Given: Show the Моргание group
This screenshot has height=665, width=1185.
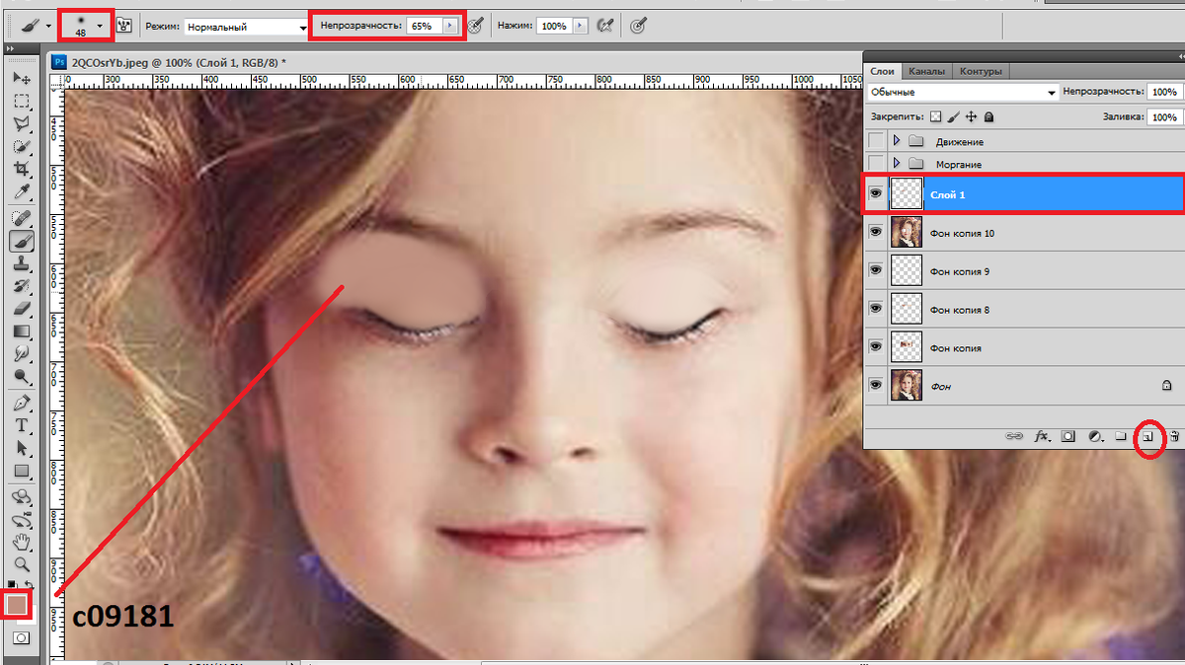Looking at the screenshot, I should tap(875, 163).
